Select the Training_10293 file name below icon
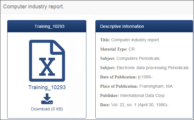194x120 pixels. 47,87
